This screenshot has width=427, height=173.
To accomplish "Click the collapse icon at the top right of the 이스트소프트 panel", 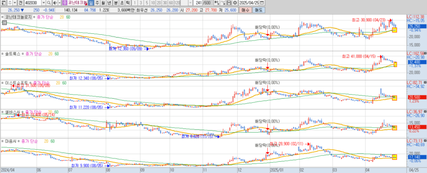I will coord(425,82).
